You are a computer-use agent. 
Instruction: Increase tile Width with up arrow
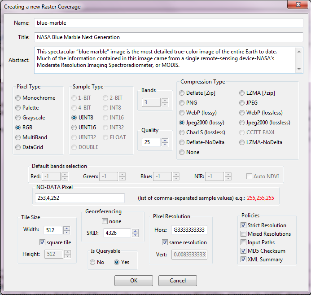click(x=66, y=228)
